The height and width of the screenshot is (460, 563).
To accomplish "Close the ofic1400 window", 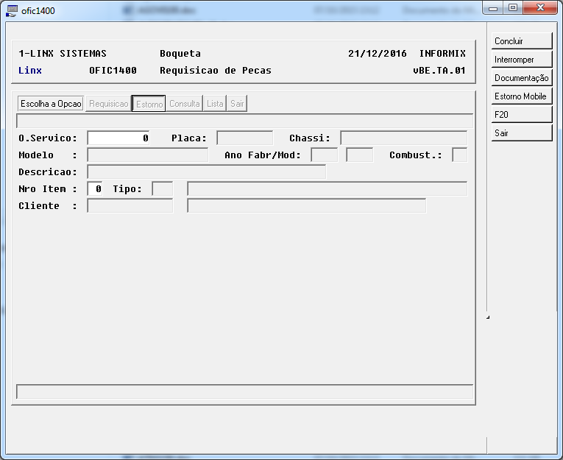I will click(540, 8).
